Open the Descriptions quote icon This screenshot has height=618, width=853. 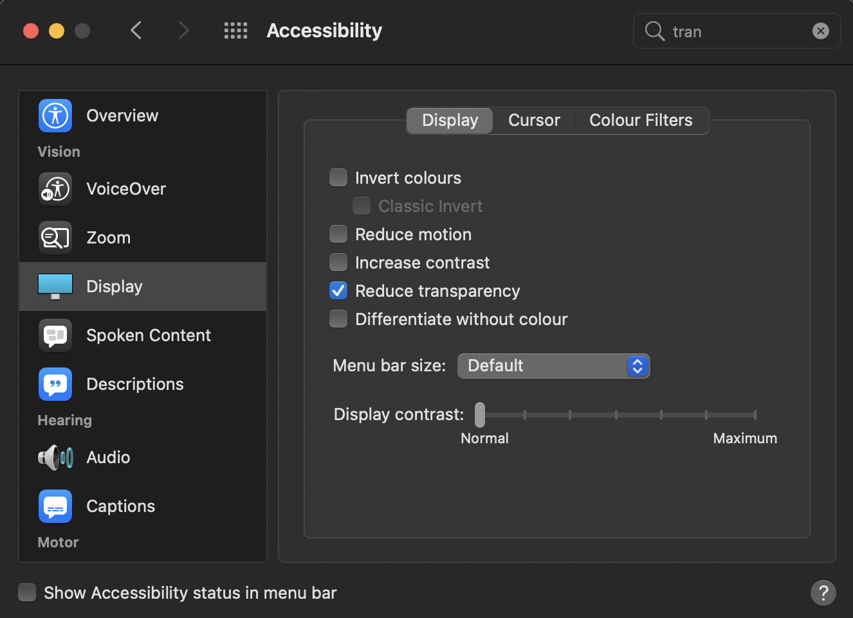[x=55, y=384]
